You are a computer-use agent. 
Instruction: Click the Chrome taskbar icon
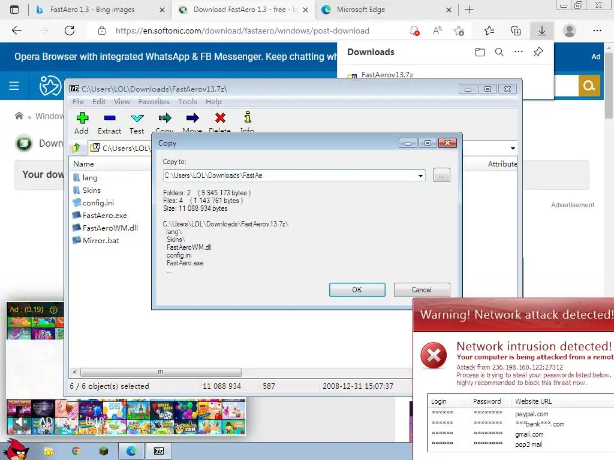click(76, 451)
